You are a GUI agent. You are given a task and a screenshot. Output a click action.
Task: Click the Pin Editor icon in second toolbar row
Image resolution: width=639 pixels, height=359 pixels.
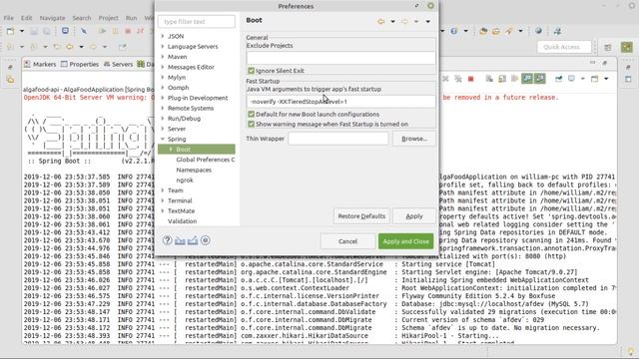122,47
